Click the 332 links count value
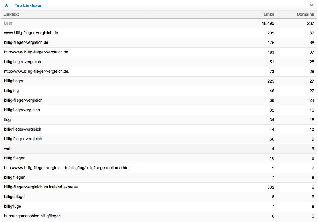 271,187
